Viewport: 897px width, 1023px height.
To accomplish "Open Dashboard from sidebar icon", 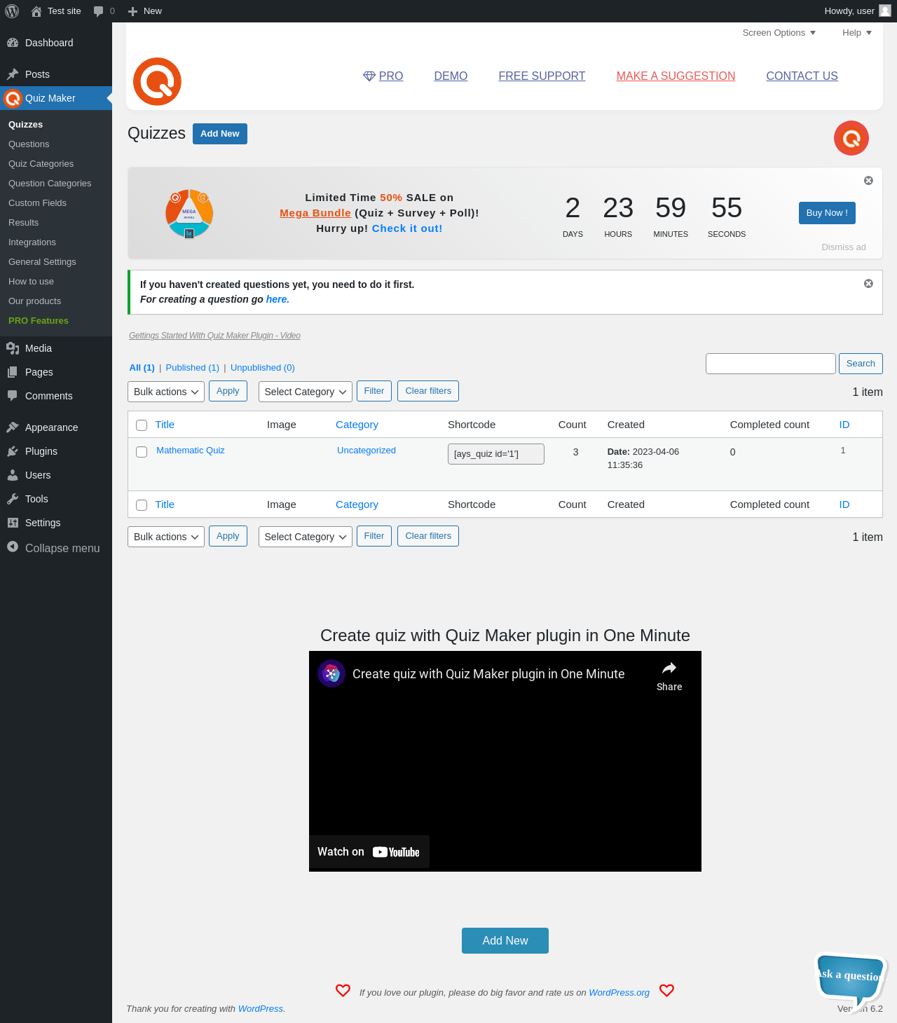I will coord(13,43).
